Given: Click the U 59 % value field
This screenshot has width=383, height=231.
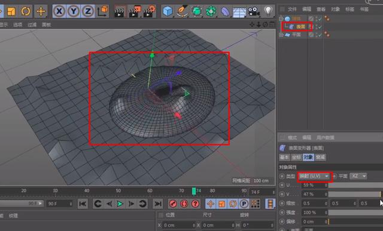Looking at the screenshot, I should coord(315,185).
